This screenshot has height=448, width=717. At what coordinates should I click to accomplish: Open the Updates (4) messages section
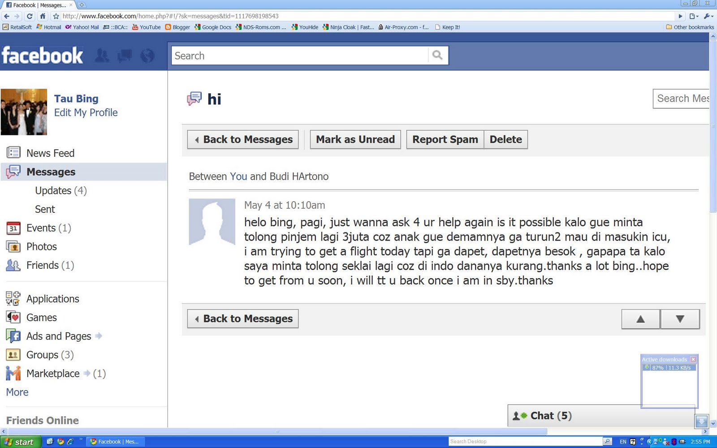tap(61, 190)
